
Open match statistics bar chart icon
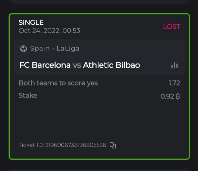tap(174, 65)
